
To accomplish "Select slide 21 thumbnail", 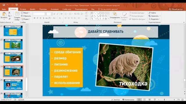I will tap(13, 31).
